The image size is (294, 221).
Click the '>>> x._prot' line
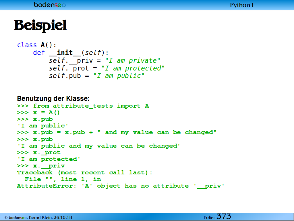tap(39, 153)
